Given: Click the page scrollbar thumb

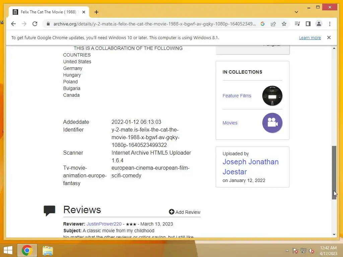Looking at the screenshot, I should 334,172.
